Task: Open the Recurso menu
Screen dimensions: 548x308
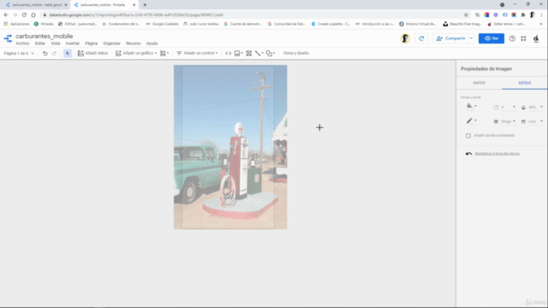Action: click(134, 44)
